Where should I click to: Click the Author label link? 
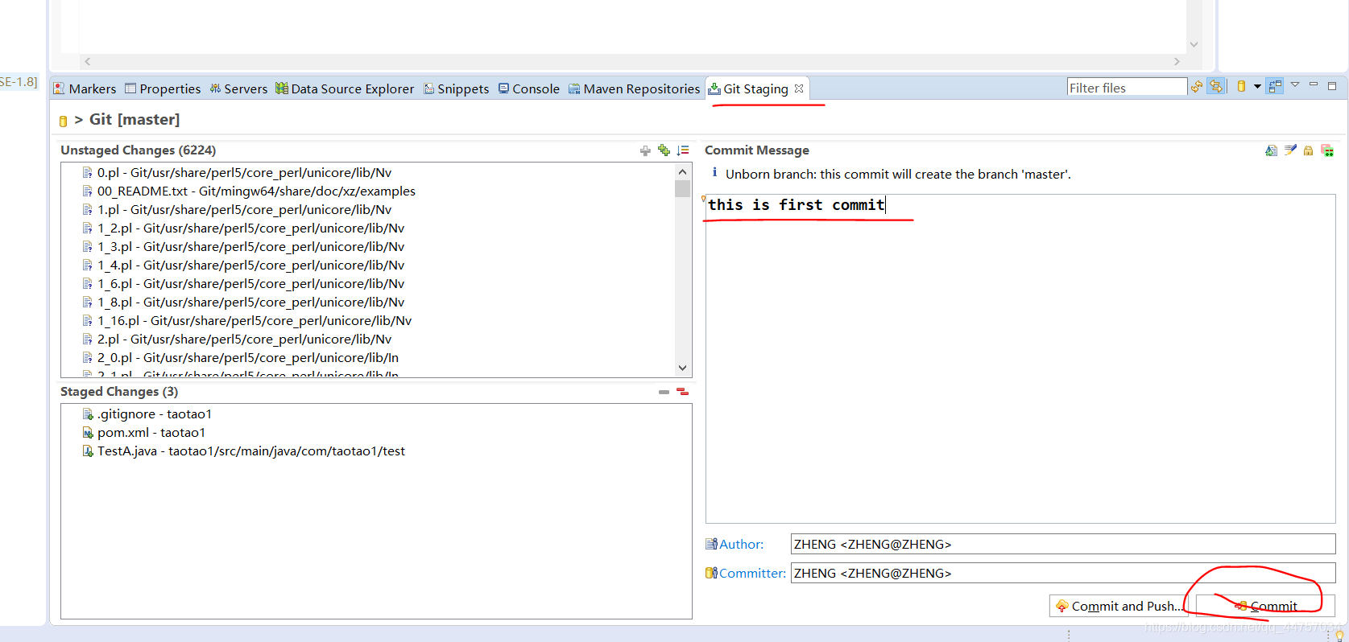pyautogui.click(x=741, y=544)
